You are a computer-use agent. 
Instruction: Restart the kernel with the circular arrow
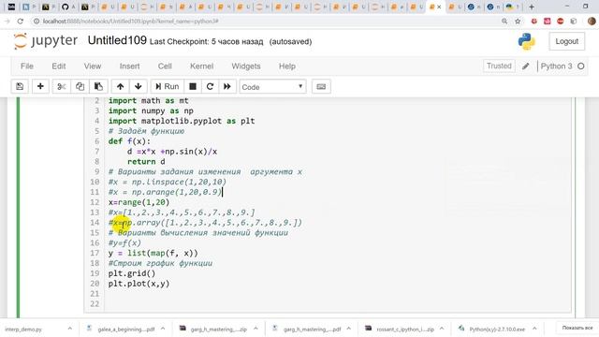pyautogui.click(x=210, y=87)
